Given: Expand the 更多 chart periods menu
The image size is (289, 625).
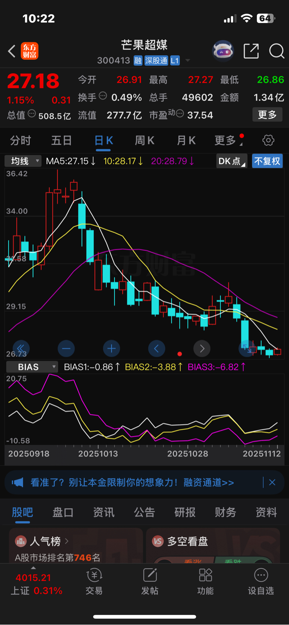Looking at the screenshot, I should 228,141.
